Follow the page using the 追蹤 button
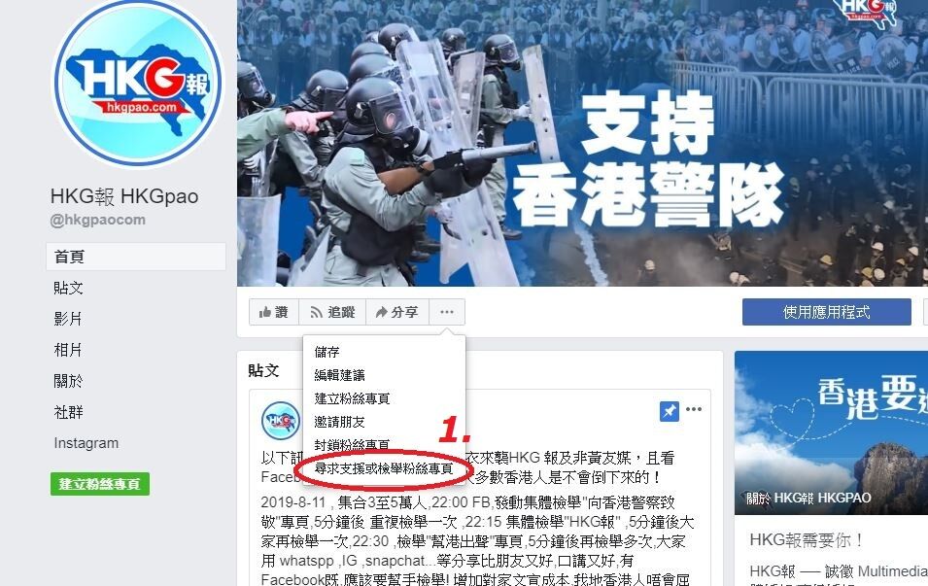 [332, 312]
